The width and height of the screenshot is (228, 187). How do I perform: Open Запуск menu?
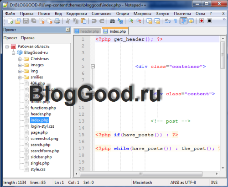162,14
